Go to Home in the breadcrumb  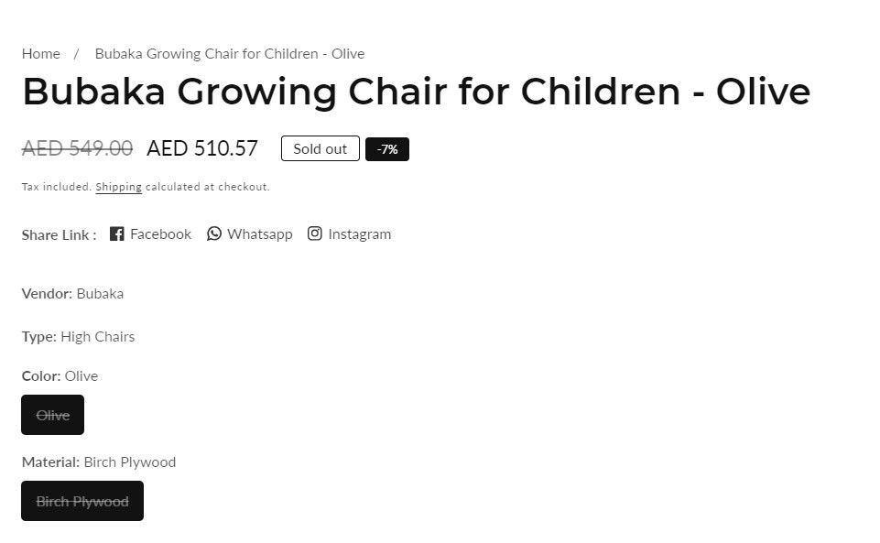(x=41, y=53)
